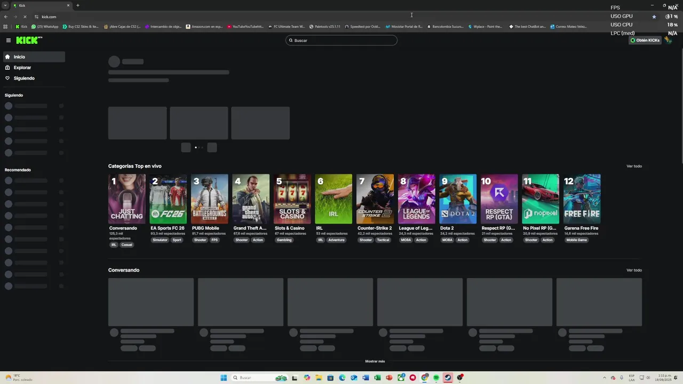Open the hamburger sidebar menu

point(9,41)
